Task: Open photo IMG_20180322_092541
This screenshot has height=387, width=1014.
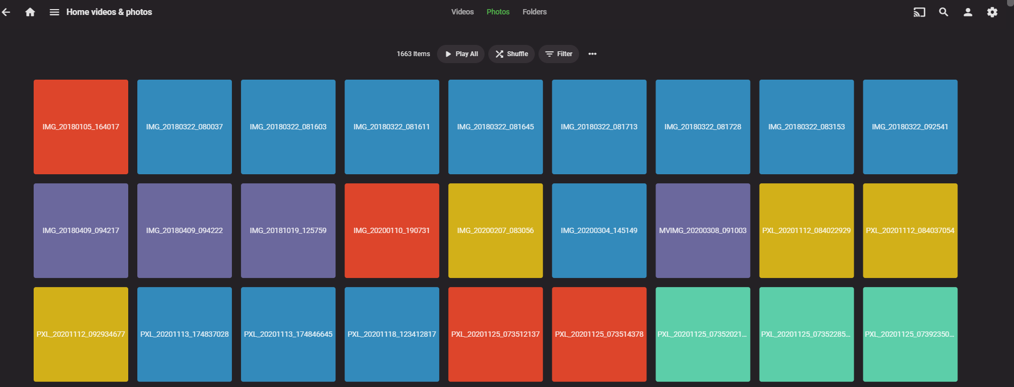Action: click(910, 127)
